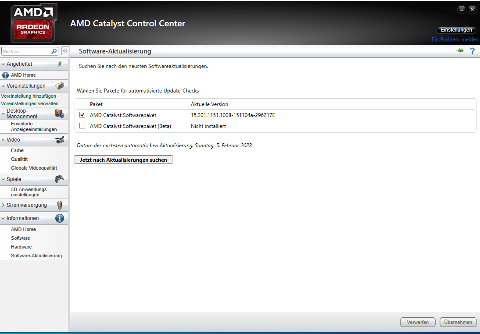Open the Einstellungen menu
The width and height of the screenshot is (480, 334).
click(x=456, y=30)
